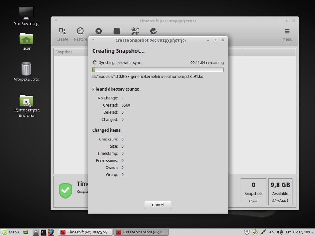Open the clock showing Τετ 6 Δεκ, 10:08
This screenshot has width=315, height=236.
[299, 232]
